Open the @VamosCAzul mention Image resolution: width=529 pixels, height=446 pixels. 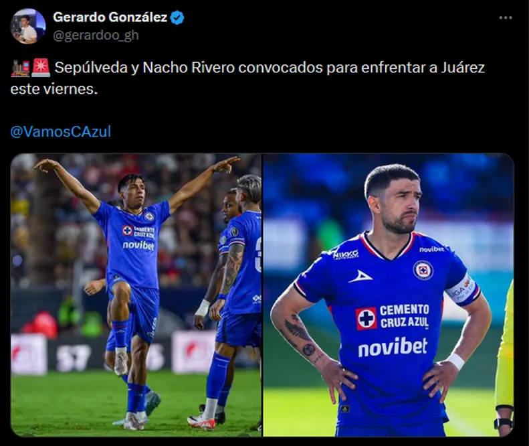[x=60, y=132]
